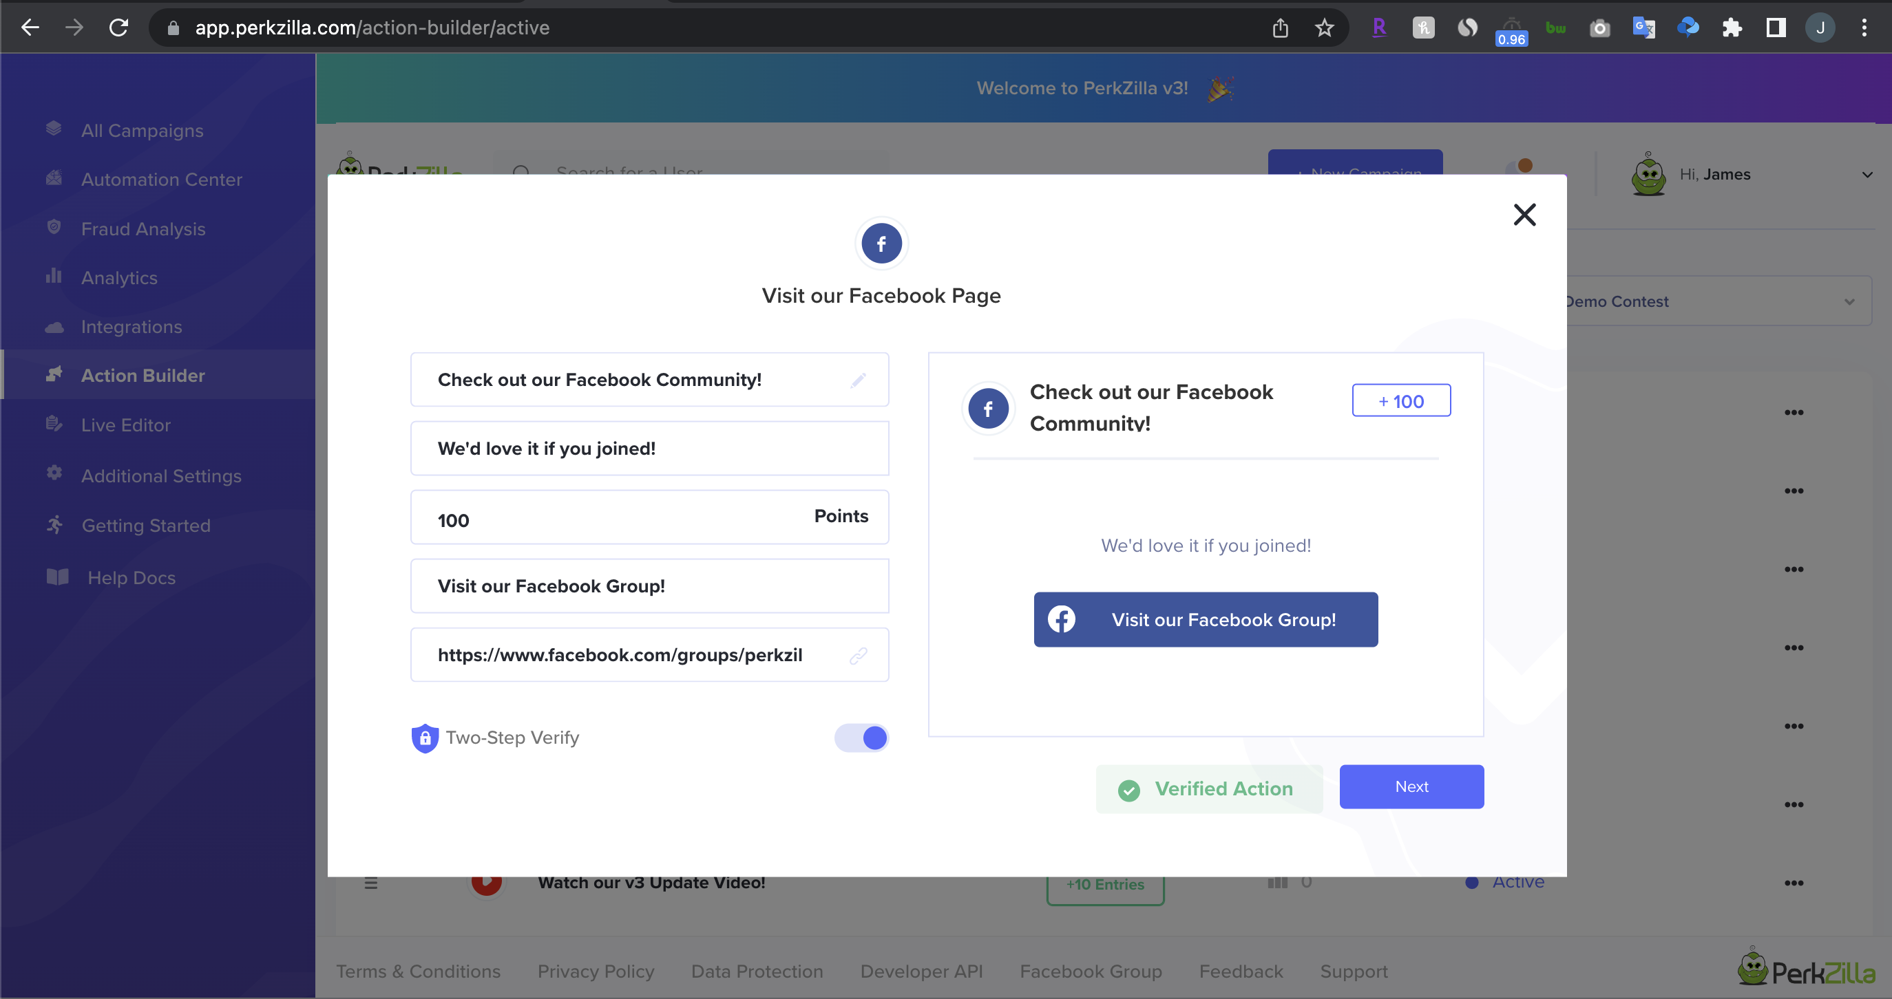
Task: Click the 'Visit our Facebook Group!' text field
Action: 649,586
